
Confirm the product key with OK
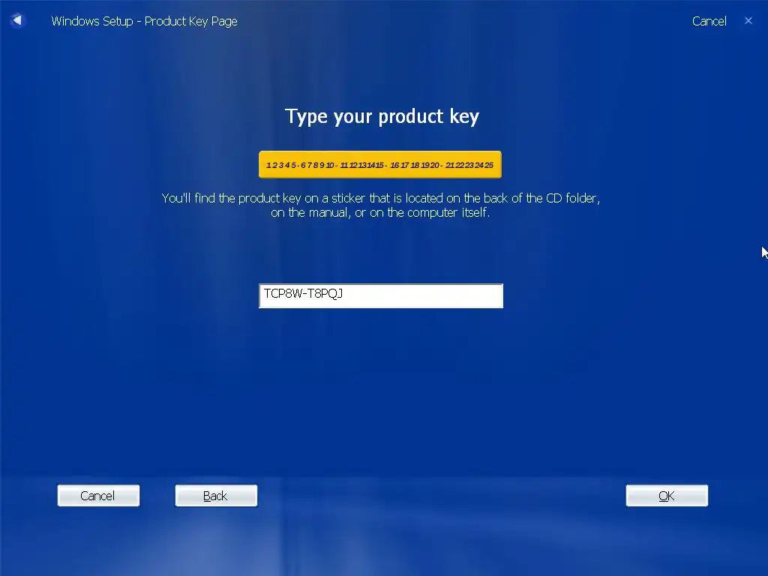coord(667,496)
